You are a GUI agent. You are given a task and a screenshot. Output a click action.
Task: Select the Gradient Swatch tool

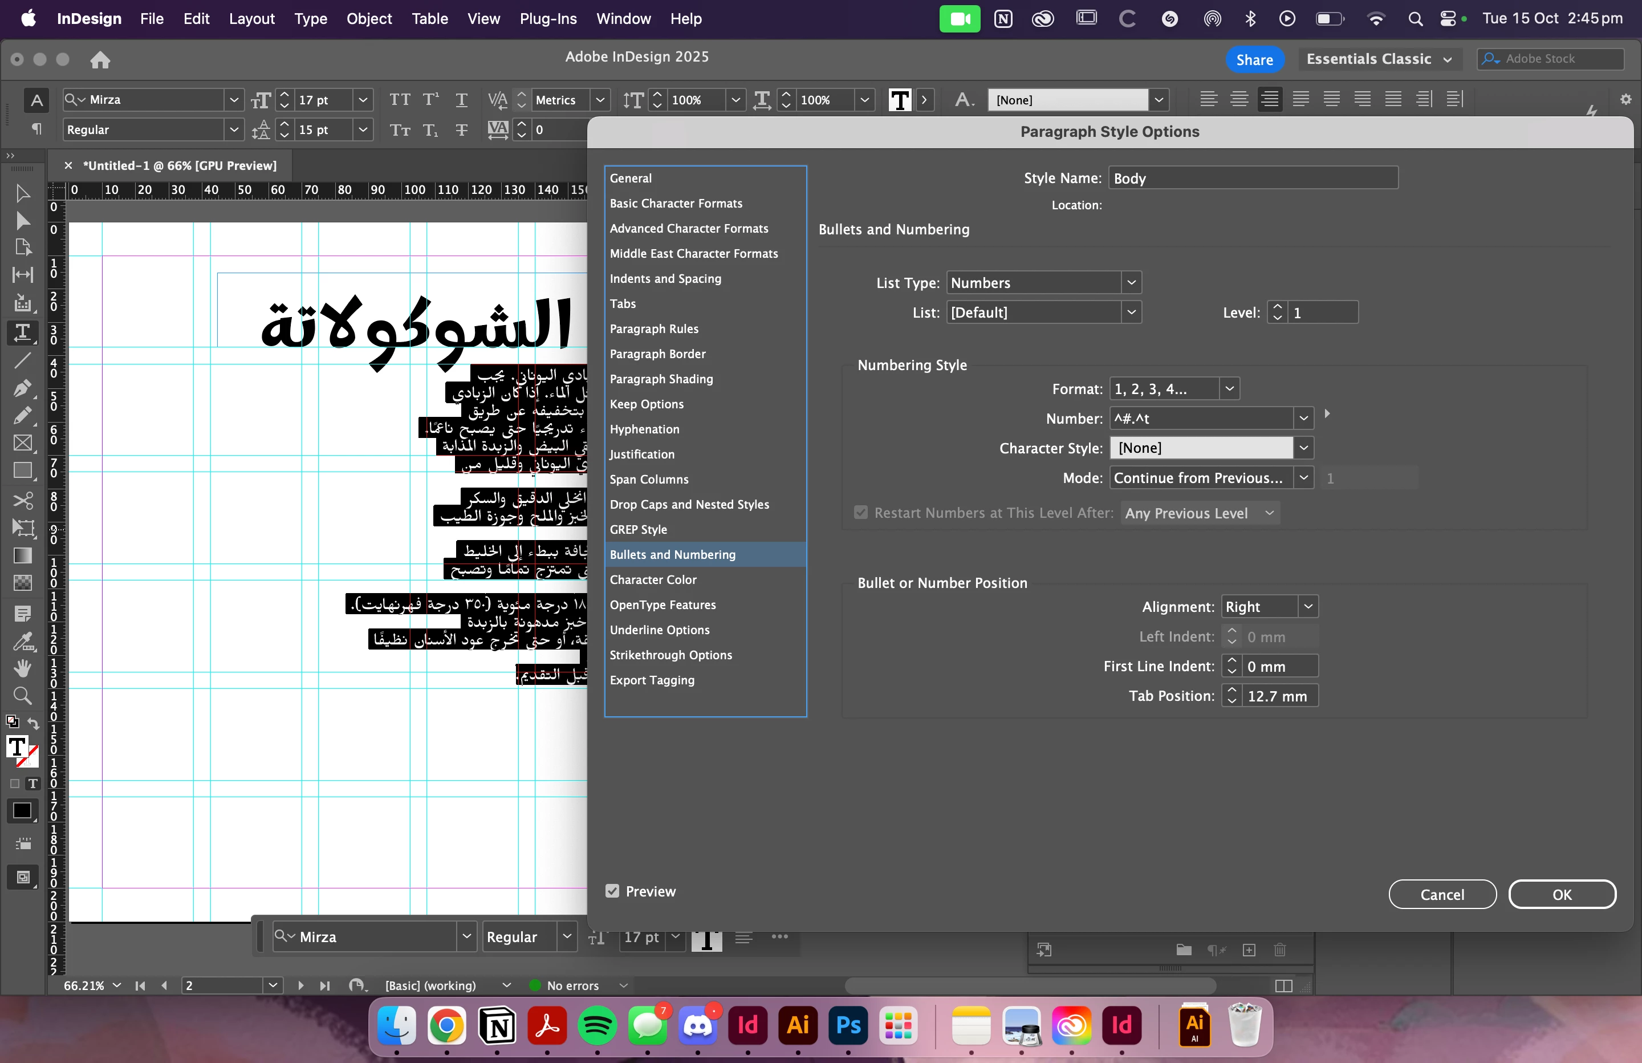(22, 555)
